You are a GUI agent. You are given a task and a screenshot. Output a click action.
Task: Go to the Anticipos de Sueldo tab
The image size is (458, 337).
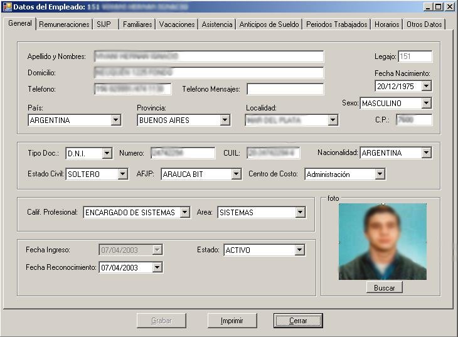269,24
